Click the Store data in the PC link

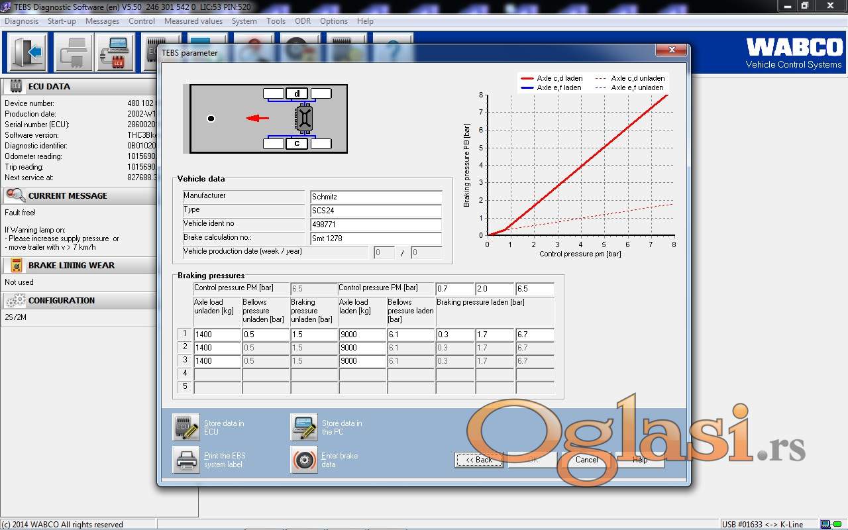342,427
